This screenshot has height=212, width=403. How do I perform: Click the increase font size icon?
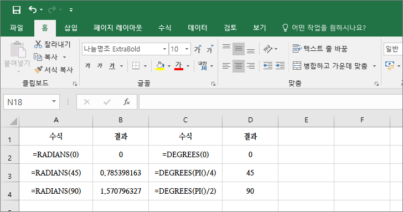tap(198, 49)
